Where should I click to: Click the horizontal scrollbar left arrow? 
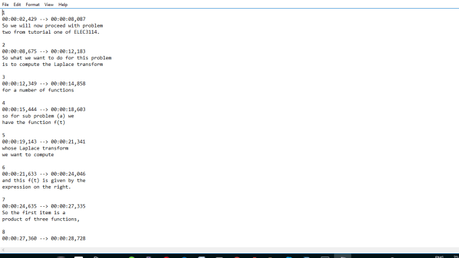coord(3,250)
